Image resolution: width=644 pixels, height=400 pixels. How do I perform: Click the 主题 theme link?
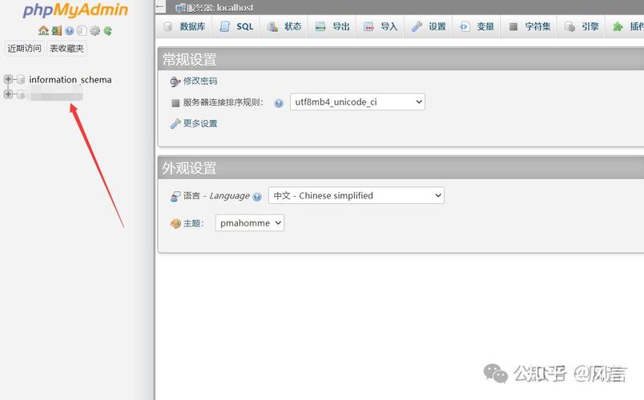(194, 223)
